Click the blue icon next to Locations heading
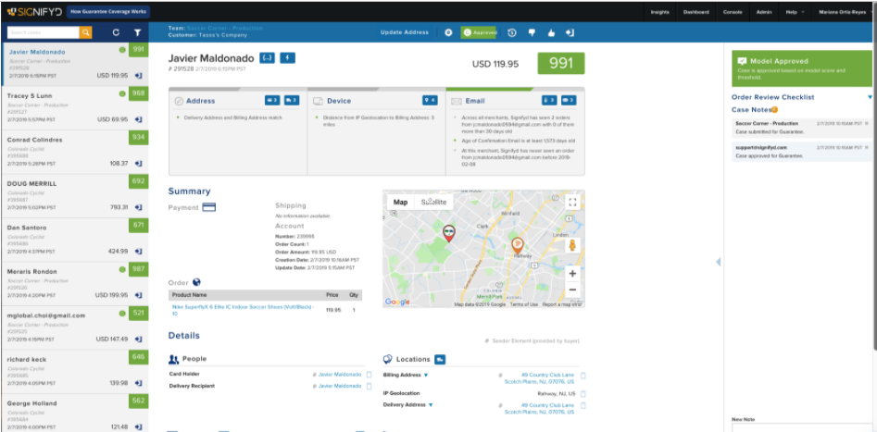 coord(440,359)
